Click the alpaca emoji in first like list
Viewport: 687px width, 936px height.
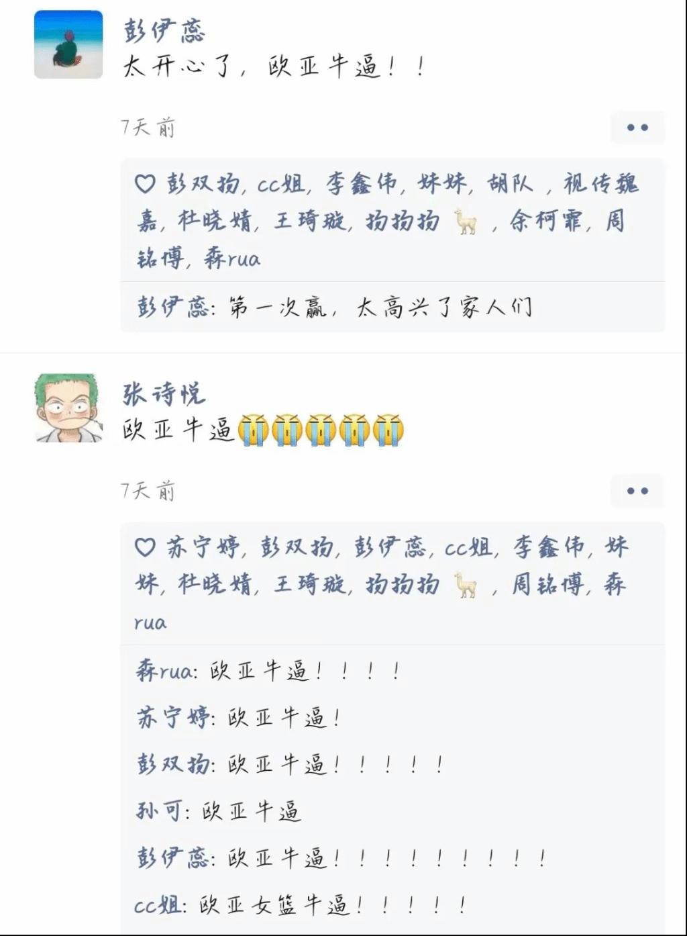click(x=466, y=222)
